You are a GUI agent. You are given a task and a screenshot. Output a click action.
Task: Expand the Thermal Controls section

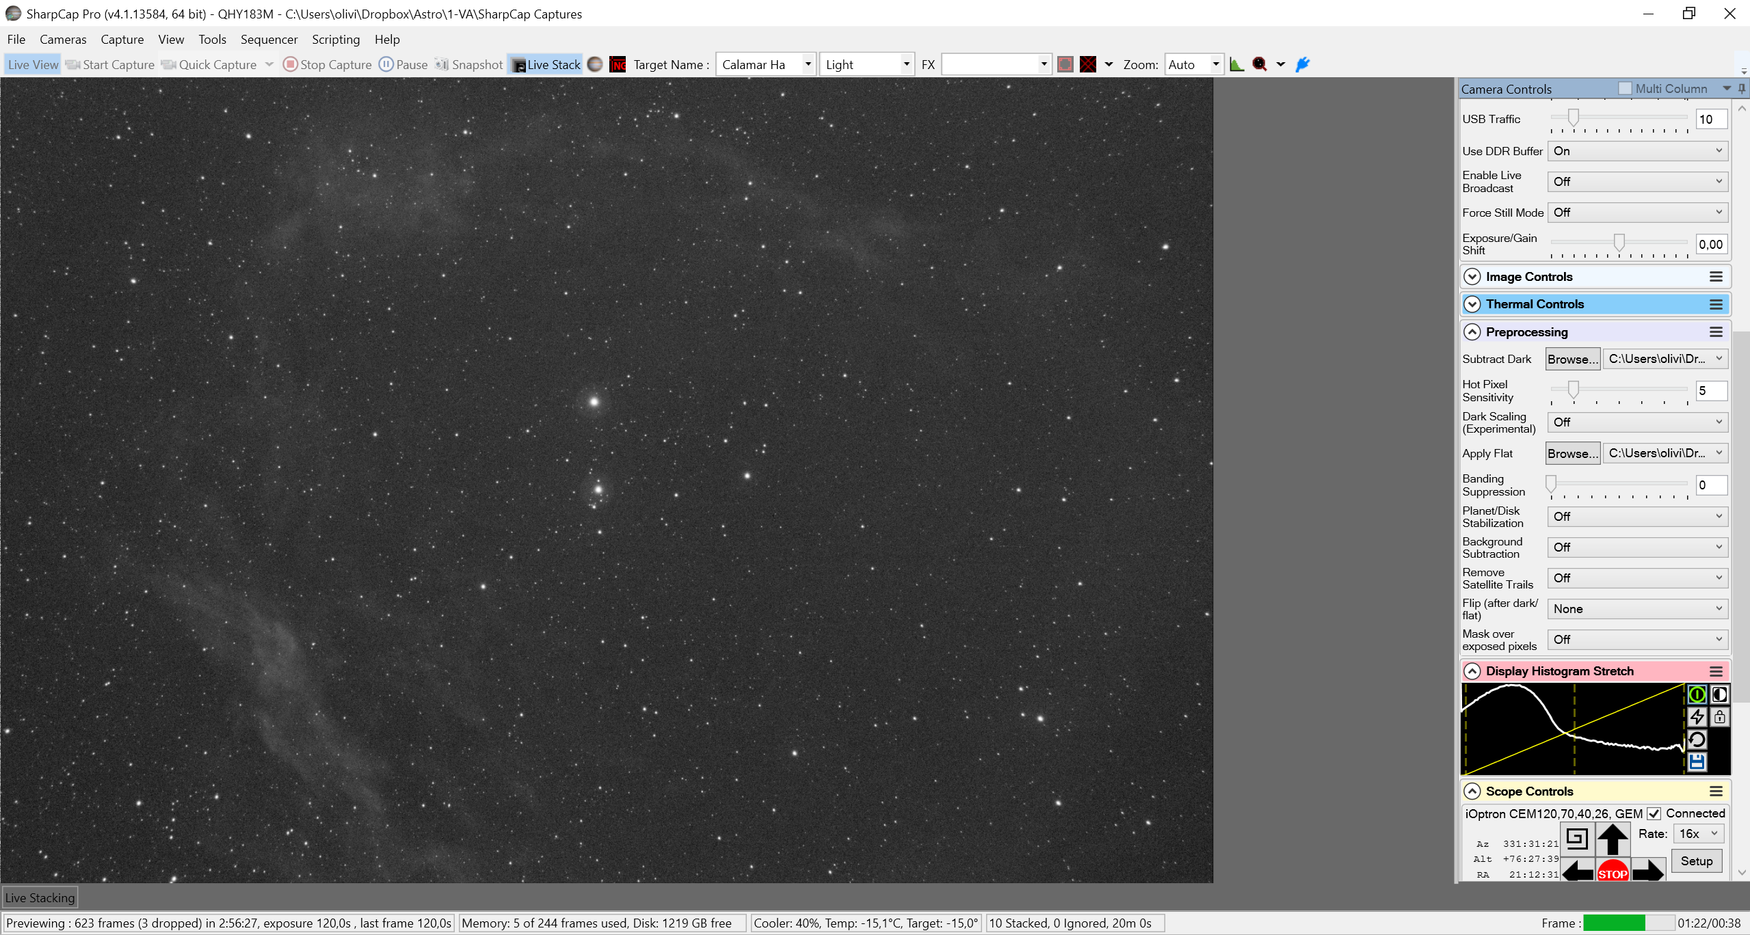[1595, 304]
